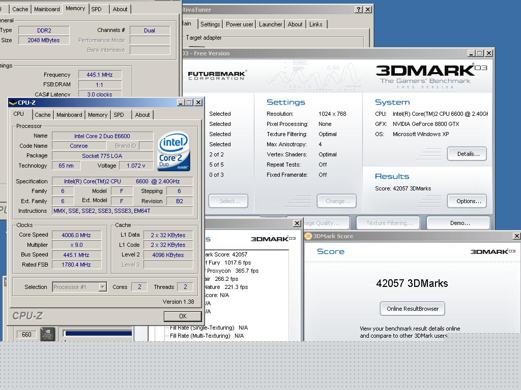Select the Proxycon 365.7 fps result row

232,271
